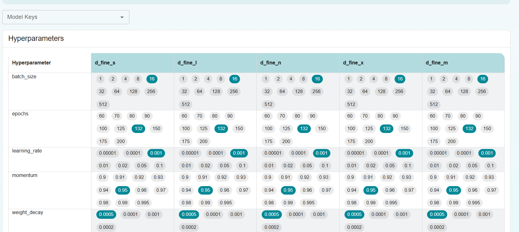Select momentum 0.97 under d_fine_x
Screen dimensions: 519x232
409,190
